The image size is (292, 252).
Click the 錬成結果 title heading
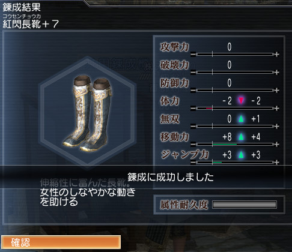click(22, 7)
